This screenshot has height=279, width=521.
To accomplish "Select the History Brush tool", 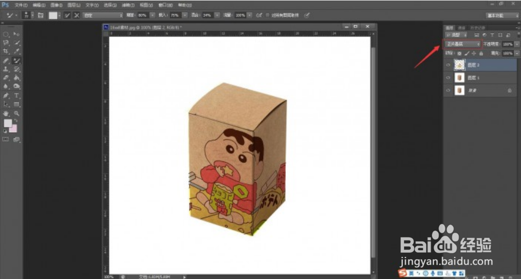I will [16, 69].
